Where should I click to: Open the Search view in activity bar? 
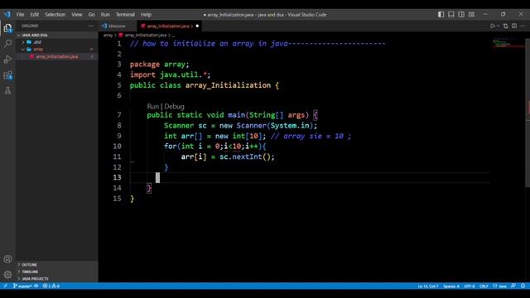click(x=7, y=43)
